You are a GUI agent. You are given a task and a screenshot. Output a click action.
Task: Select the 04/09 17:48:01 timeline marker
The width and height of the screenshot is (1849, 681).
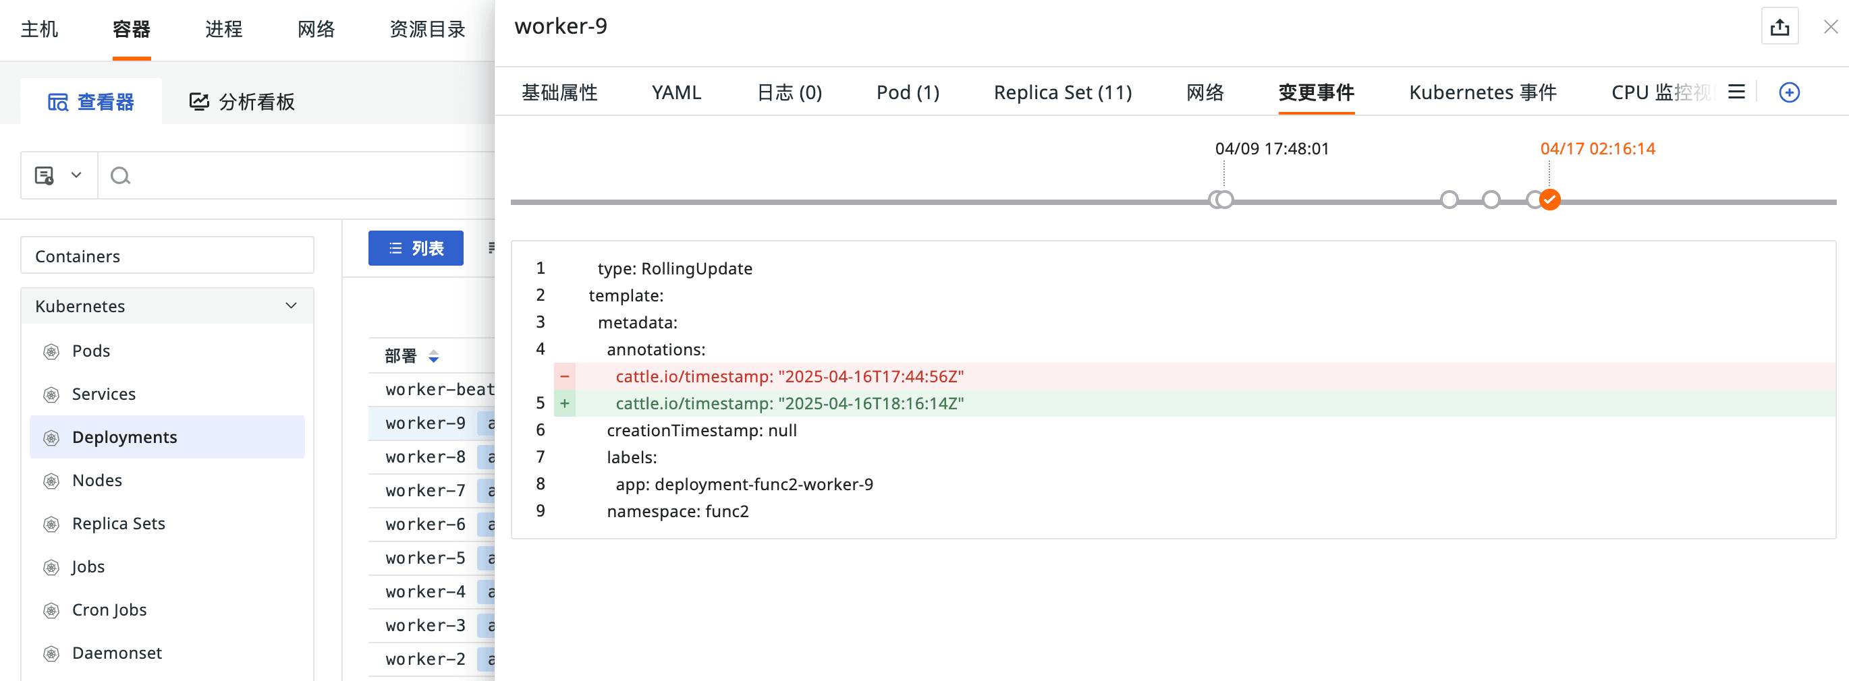[1225, 200]
